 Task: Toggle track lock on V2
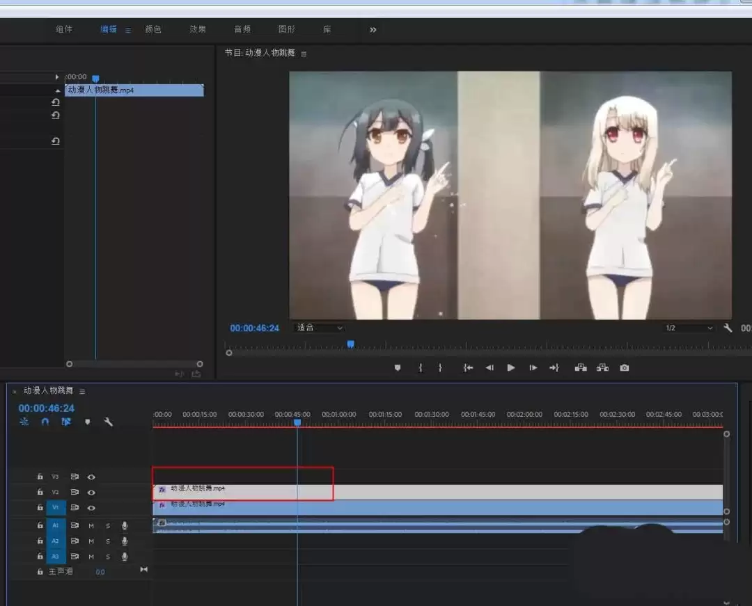[x=40, y=492]
